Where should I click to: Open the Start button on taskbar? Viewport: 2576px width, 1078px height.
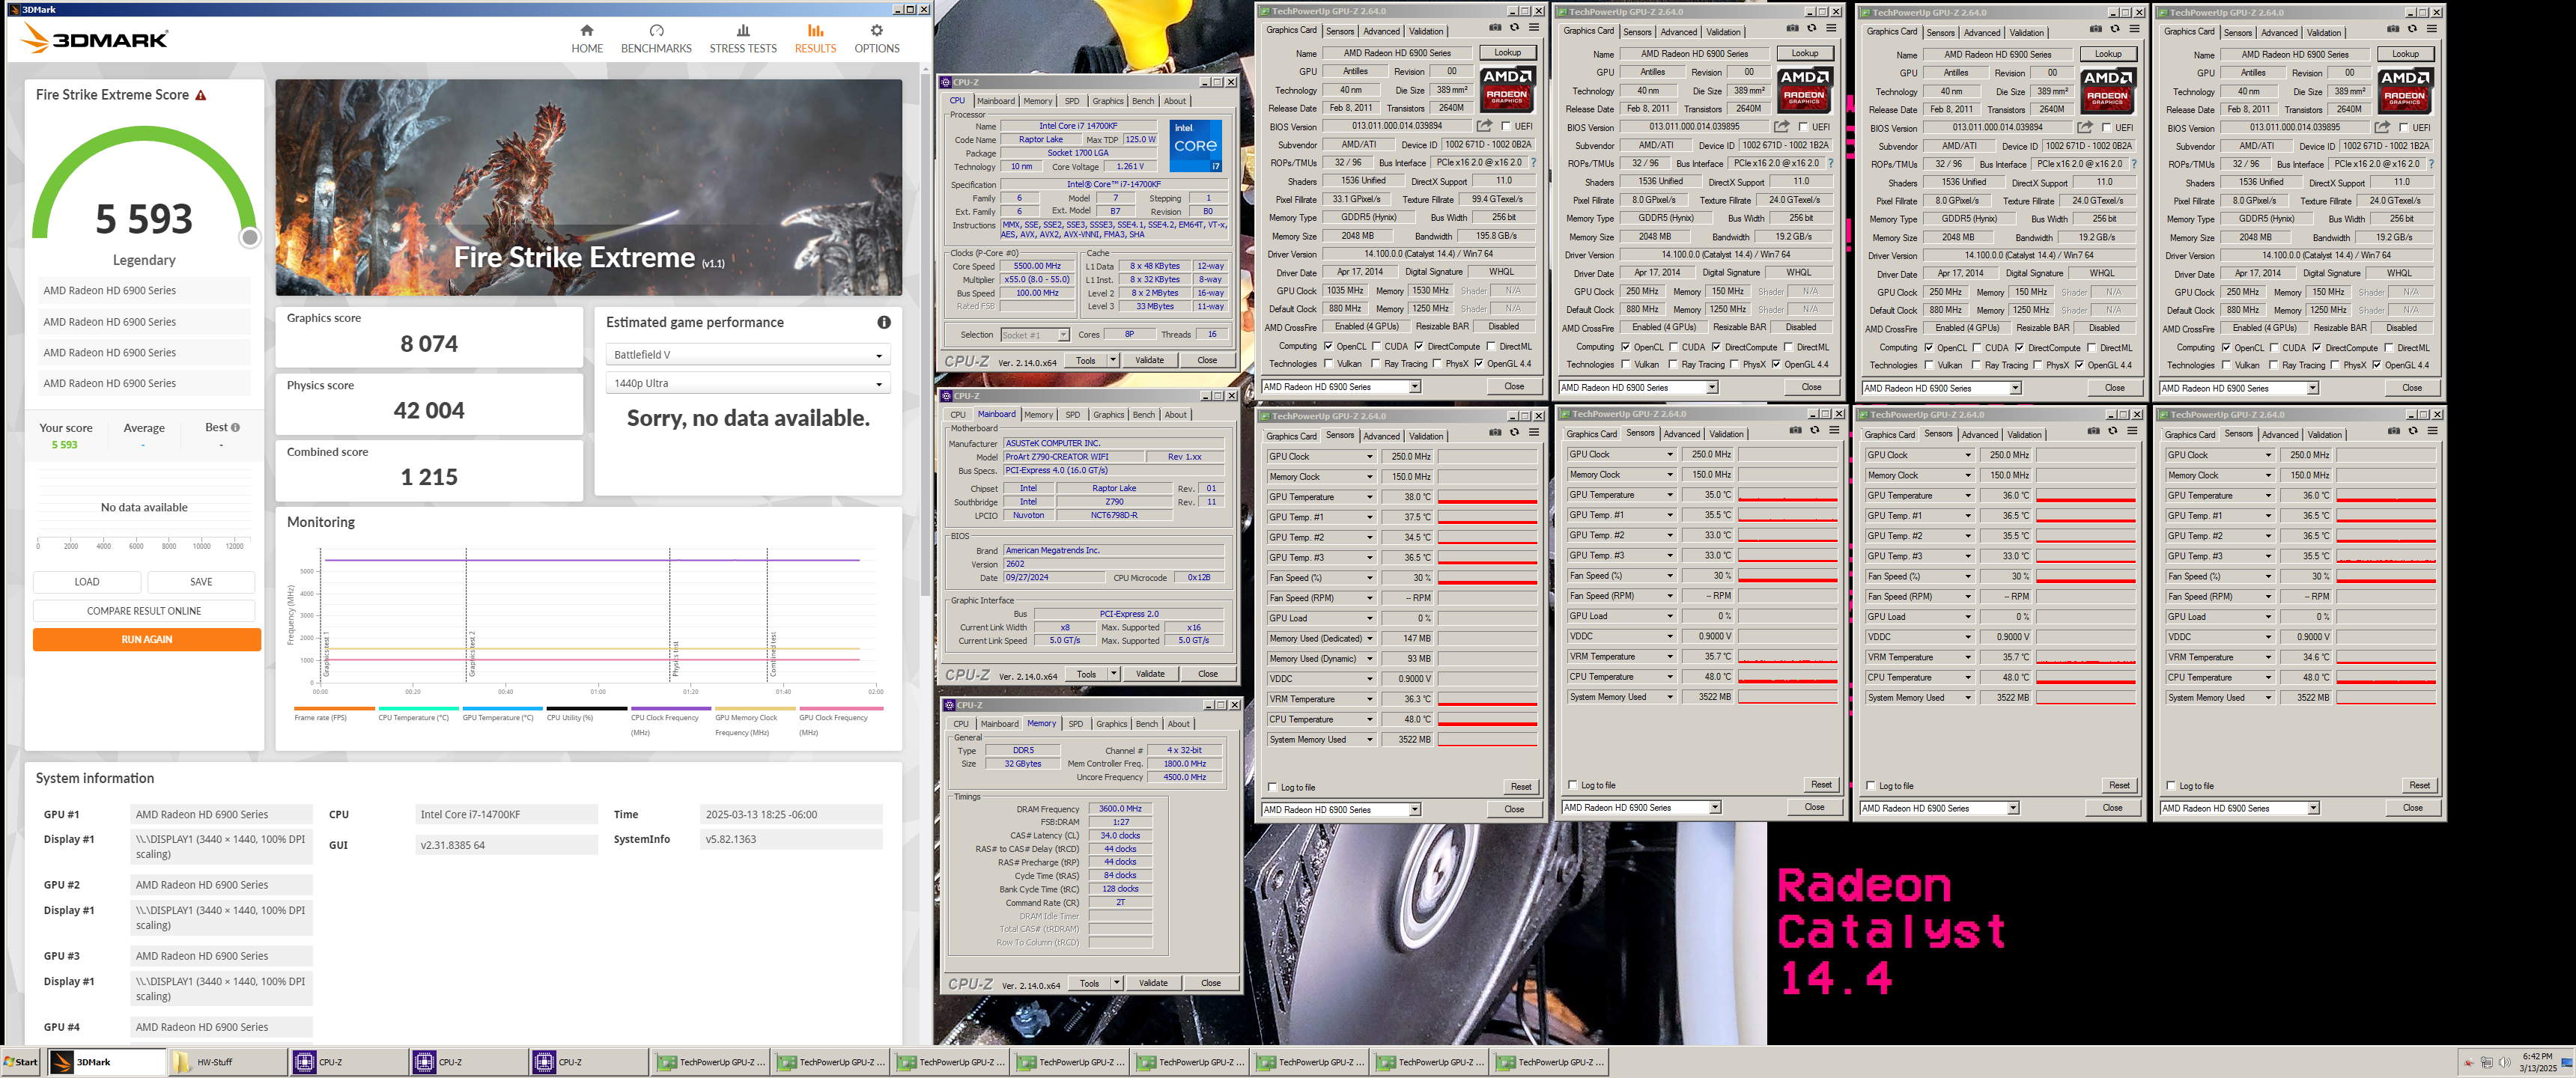click(x=21, y=1062)
